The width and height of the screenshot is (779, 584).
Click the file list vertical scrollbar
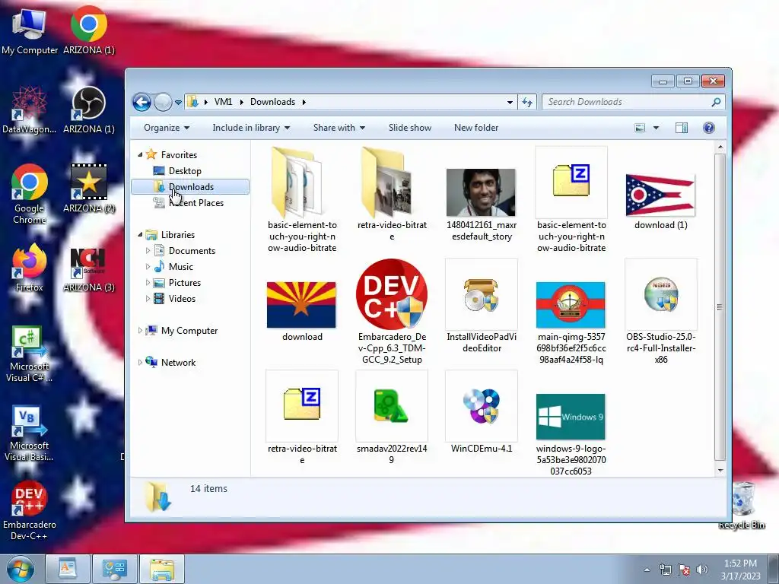pos(720,308)
